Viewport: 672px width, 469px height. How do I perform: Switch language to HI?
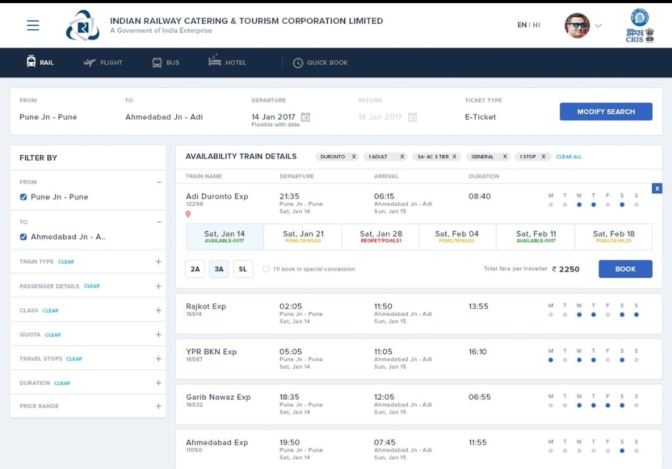(536, 25)
